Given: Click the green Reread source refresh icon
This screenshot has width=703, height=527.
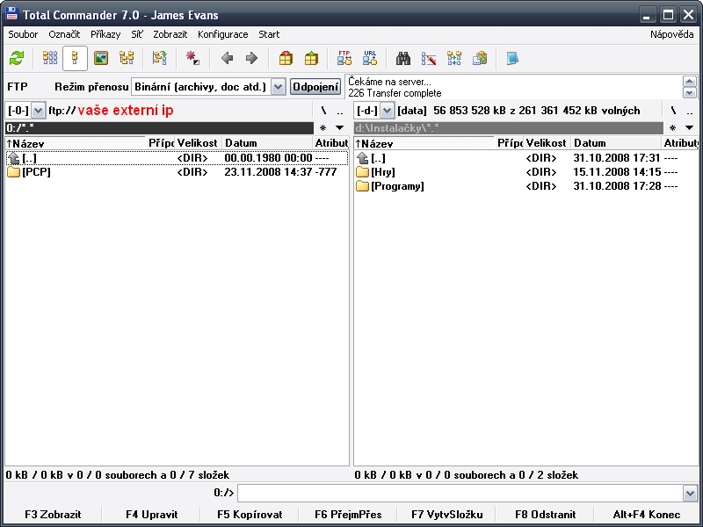Looking at the screenshot, I should [17, 58].
